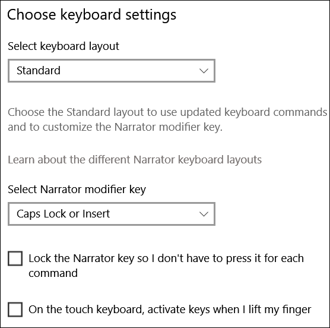330x328 pixels.
Task: Click the Select Narrator modifier key label
Action: pos(77,190)
